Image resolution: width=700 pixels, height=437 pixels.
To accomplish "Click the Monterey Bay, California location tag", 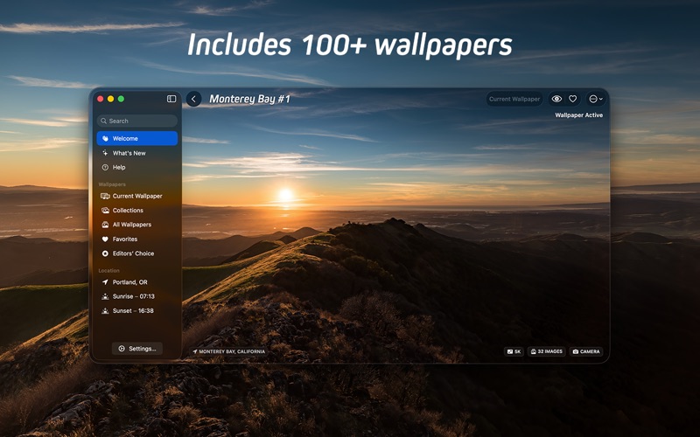I will 228,351.
